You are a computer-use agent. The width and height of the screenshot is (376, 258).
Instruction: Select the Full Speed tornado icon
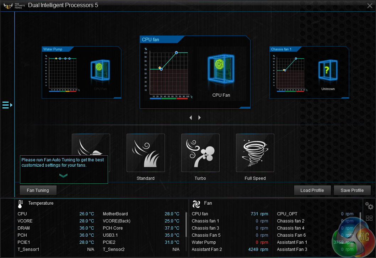tap(255, 153)
